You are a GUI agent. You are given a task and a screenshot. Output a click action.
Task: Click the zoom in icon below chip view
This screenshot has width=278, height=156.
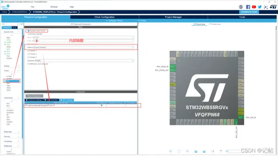pyautogui.click(x=171, y=151)
